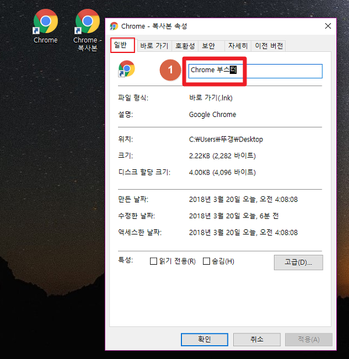Click the Chrome shortcut icon beside the name field

(127, 69)
